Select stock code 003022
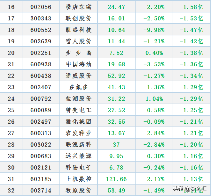 coord(41,145)
